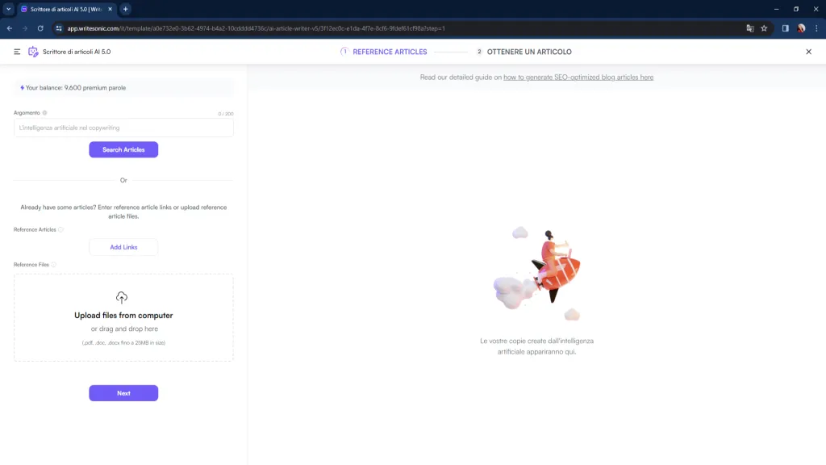826x465 pixels.
Task: Open a new browser tab
Action: 125,9
